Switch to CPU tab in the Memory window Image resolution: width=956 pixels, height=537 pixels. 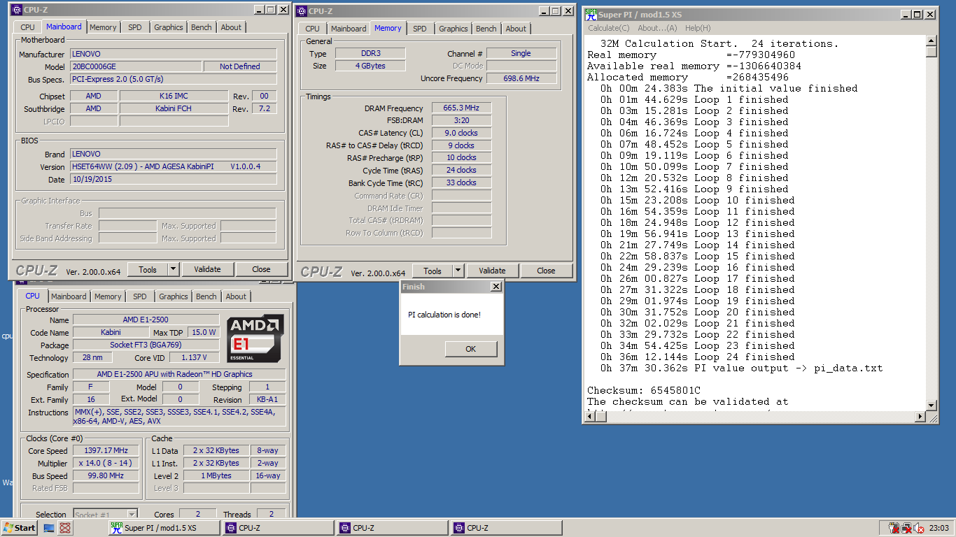pos(312,29)
